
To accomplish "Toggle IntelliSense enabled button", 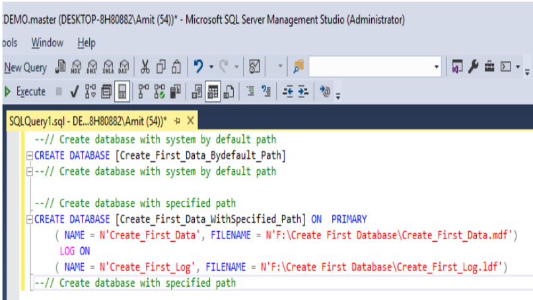I will (122, 91).
